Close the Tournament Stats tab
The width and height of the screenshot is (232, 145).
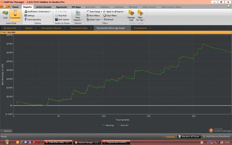[x=91, y=28]
